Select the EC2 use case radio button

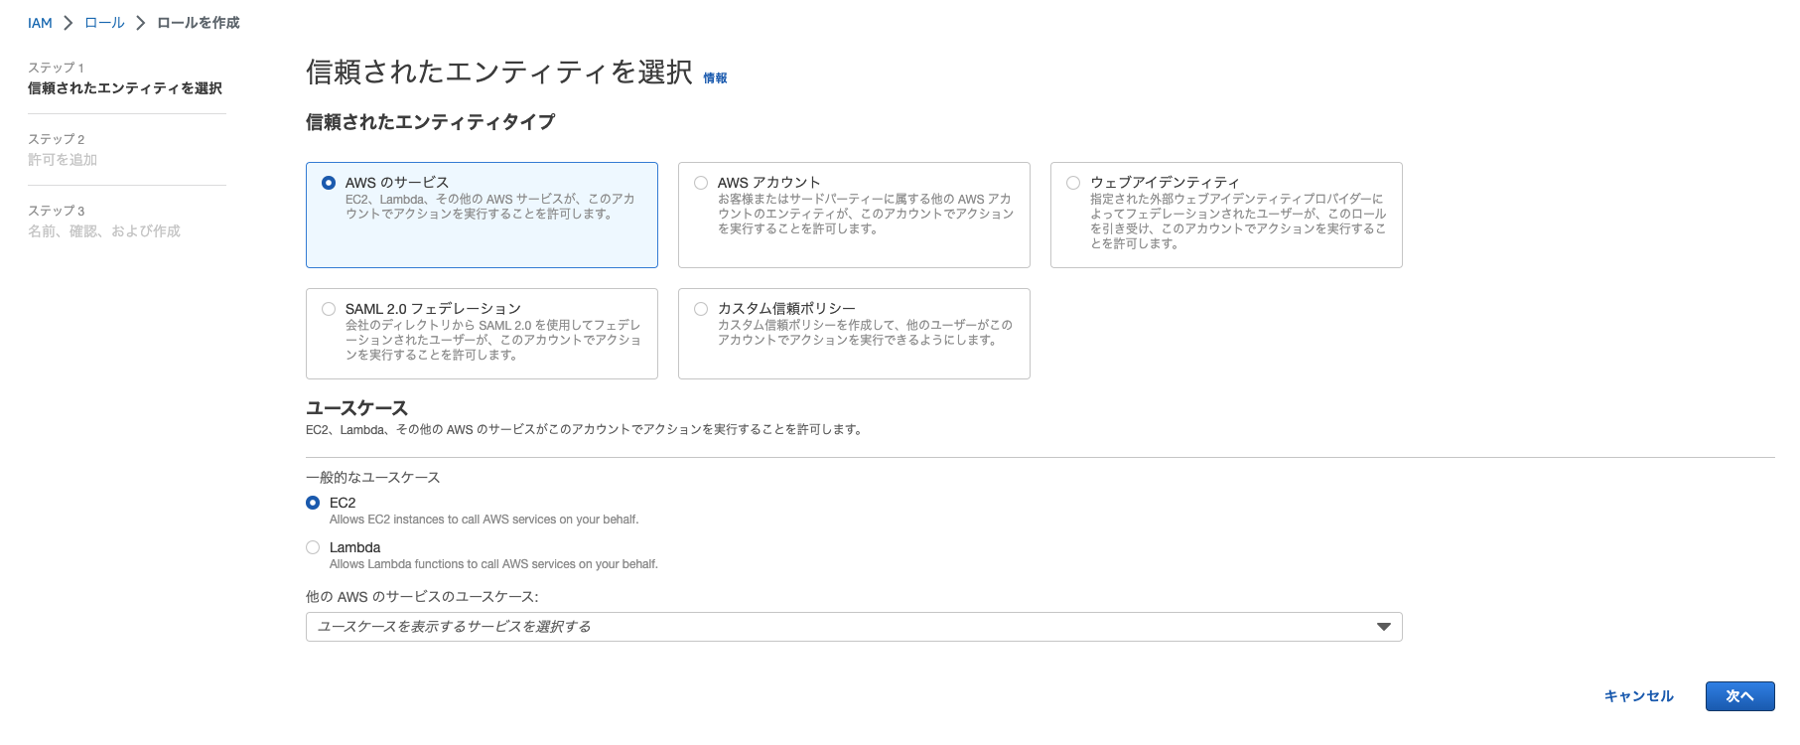[x=313, y=503]
